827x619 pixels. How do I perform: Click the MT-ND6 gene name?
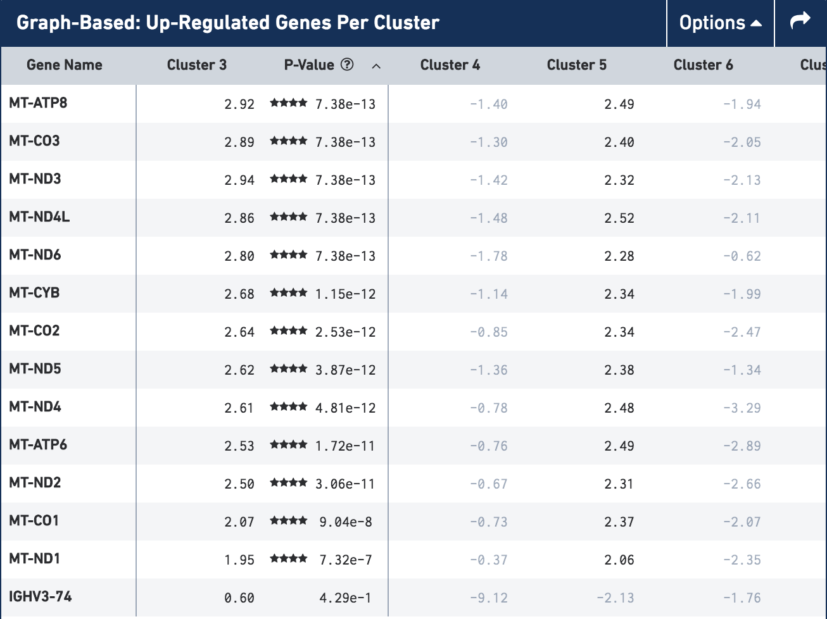35,255
